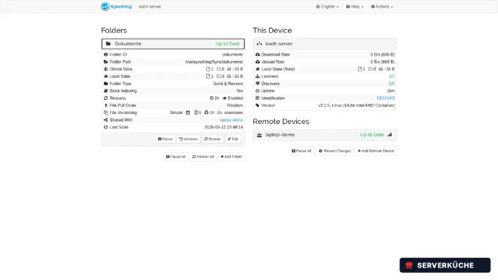Collapse the koch-server device panel

pos(325,44)
